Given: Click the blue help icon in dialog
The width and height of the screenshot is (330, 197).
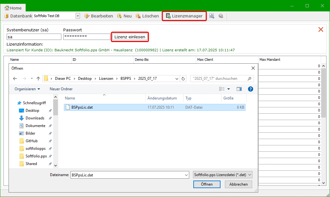Looking at the screenshot, I should [251, 89].
